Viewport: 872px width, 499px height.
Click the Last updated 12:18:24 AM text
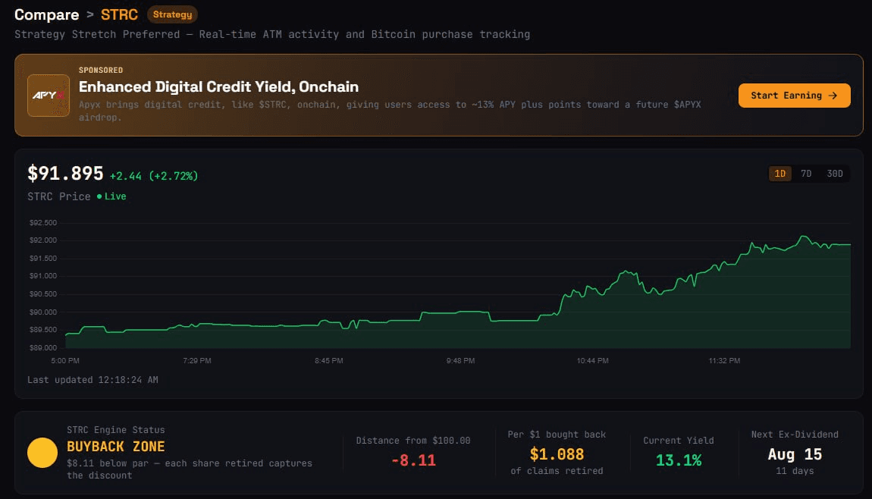pyautogui.click(x=93, y=380)
